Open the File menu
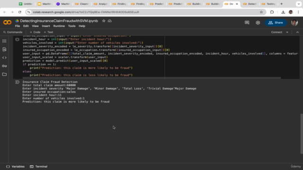 18,26
